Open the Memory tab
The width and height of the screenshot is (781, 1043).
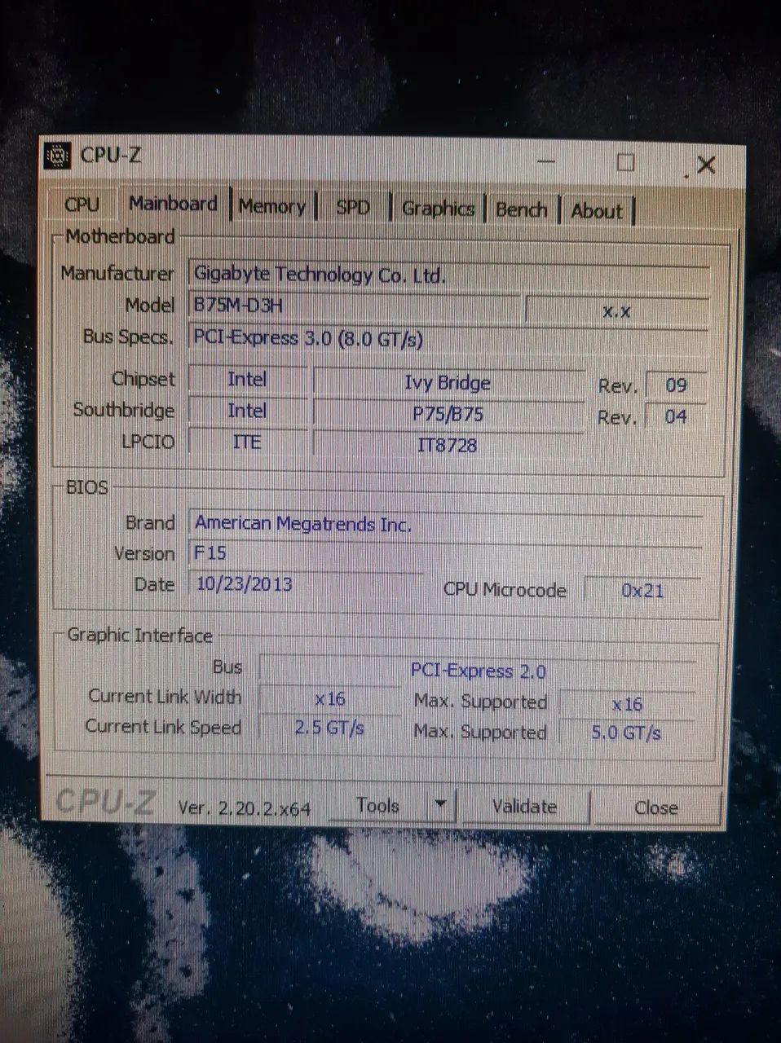click(272, 206)
